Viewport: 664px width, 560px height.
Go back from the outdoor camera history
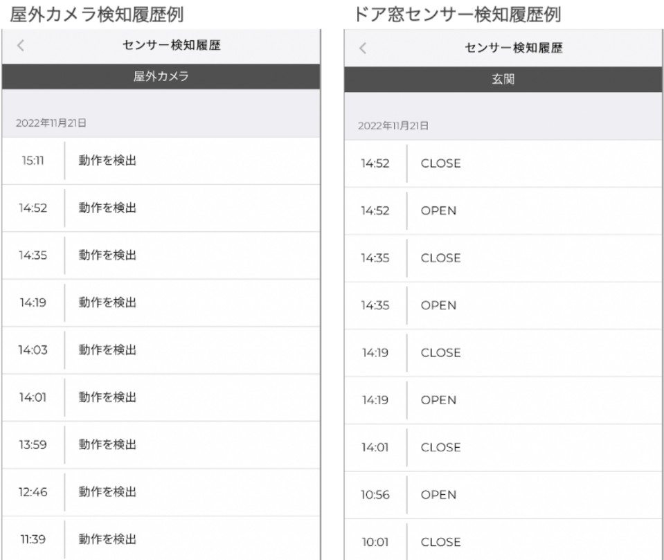[x=21, y=46]
